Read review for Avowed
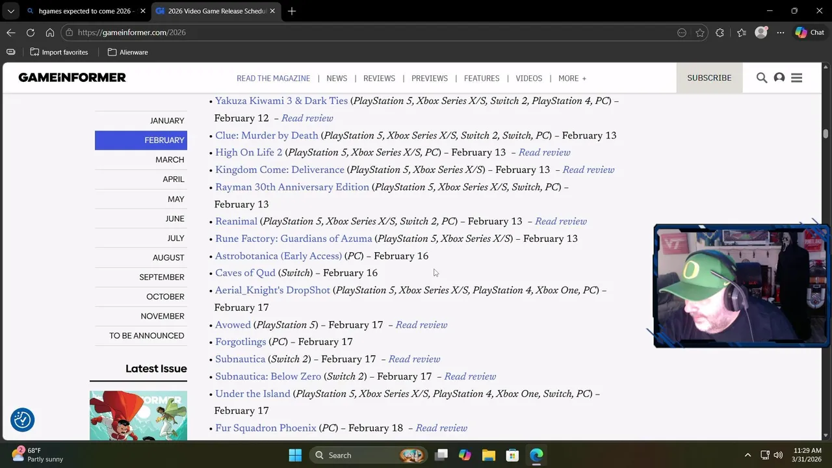Viewport: 832px width, 468px height. (421, 325)
